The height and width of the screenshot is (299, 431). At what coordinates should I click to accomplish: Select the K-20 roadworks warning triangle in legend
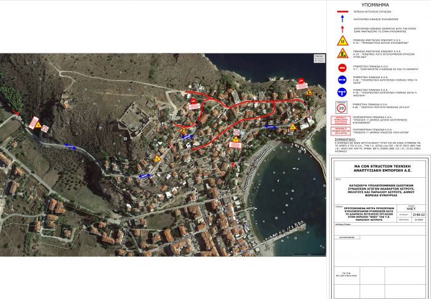(x=343, y=54)
